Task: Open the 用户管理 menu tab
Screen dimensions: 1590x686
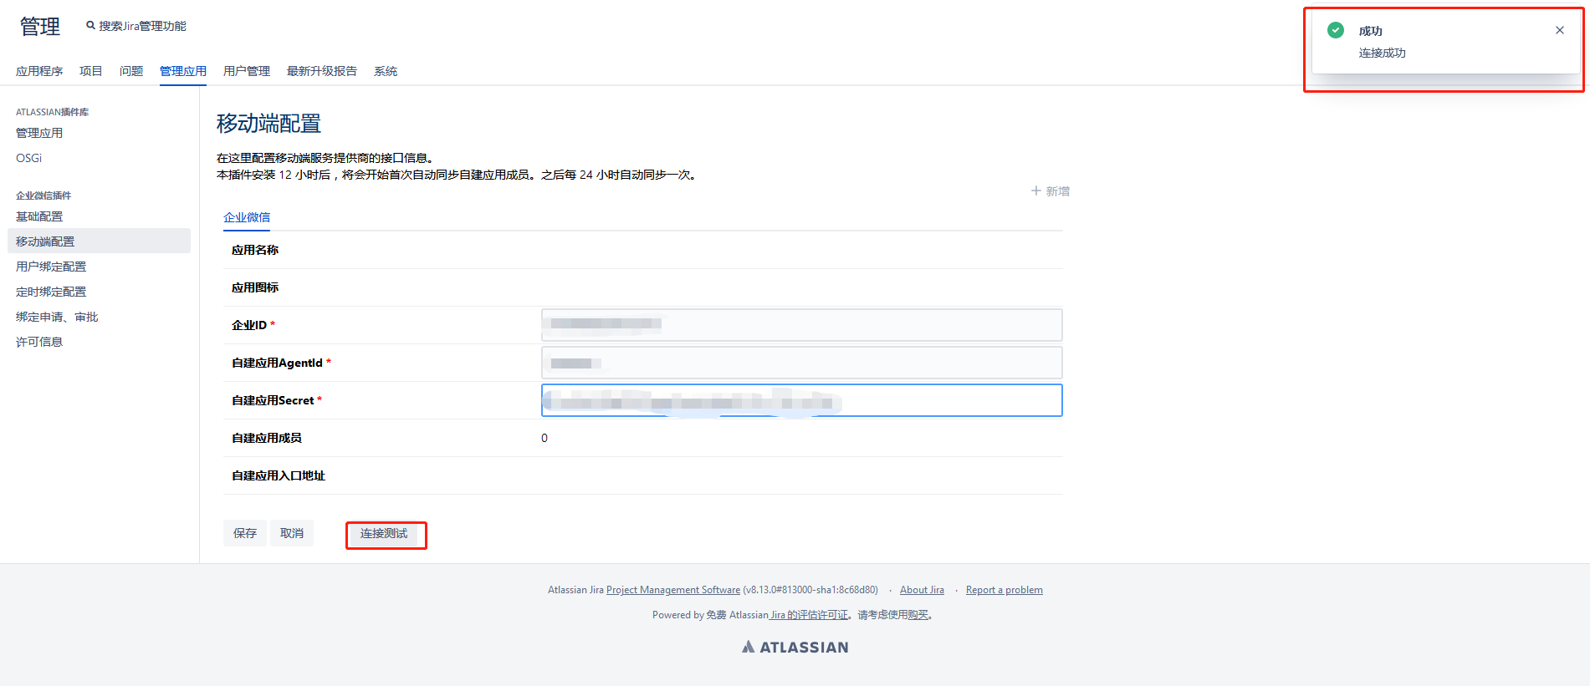Action: click(x=246, y=71)
